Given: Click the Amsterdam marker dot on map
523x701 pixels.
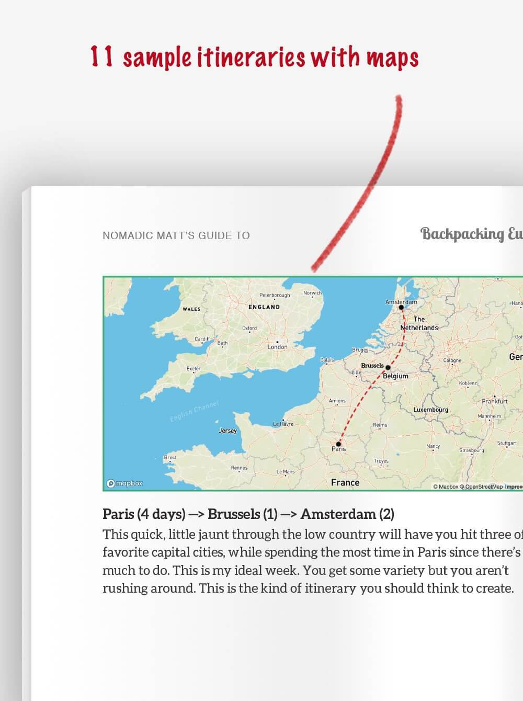Looking at the screenshot, I should 402,308.
